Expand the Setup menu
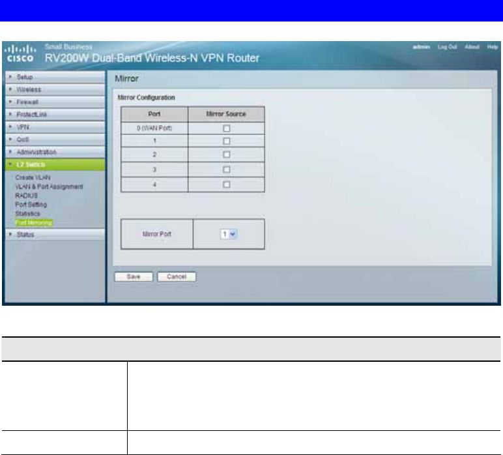Viewport: 503px width, 455px height. [x=55, y=77]
